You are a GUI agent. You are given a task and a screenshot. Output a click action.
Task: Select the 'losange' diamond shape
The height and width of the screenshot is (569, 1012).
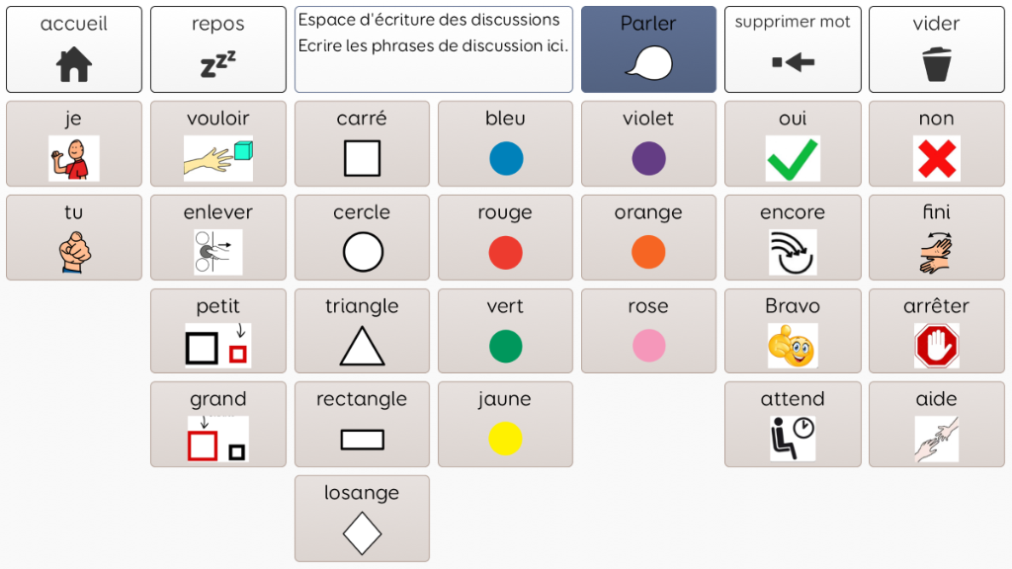362,518
